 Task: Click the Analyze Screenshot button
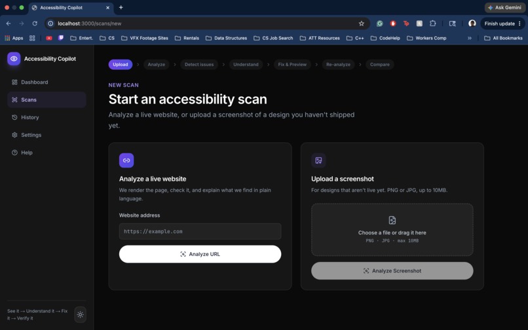392,270
